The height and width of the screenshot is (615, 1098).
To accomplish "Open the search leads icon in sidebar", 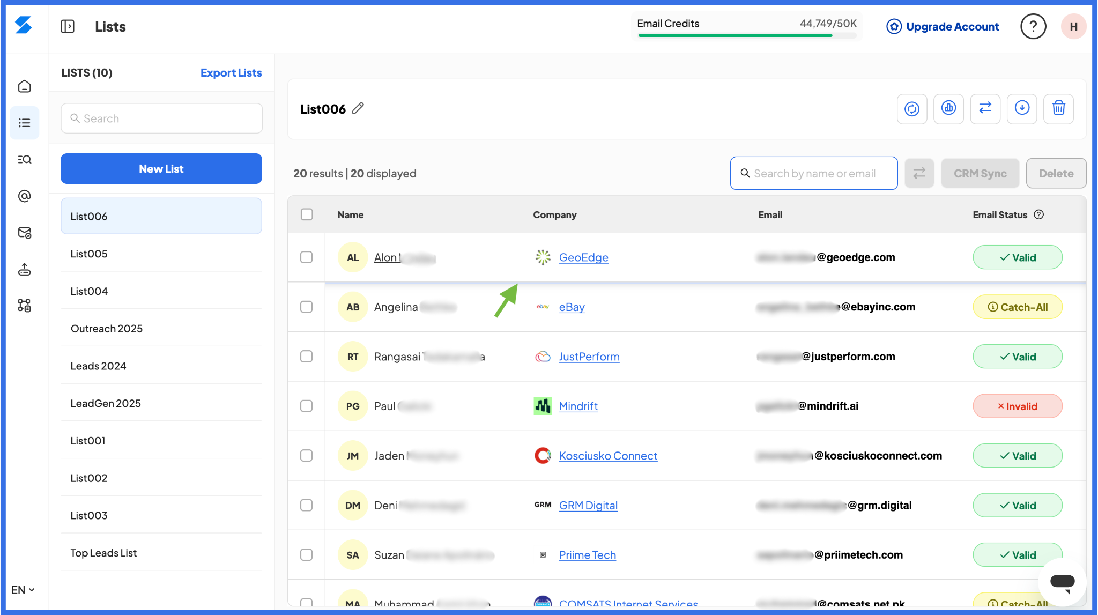I will pos(25,159).
